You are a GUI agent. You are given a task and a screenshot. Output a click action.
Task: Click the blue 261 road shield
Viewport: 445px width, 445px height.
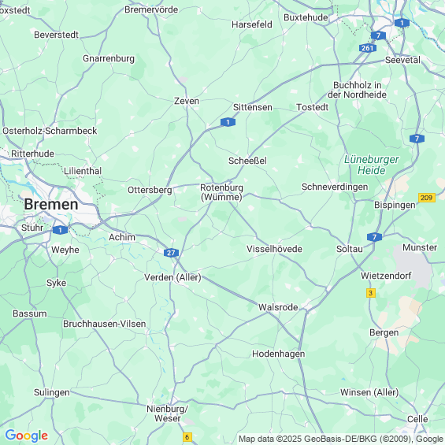pyautogui.click(x=368, y=48)
